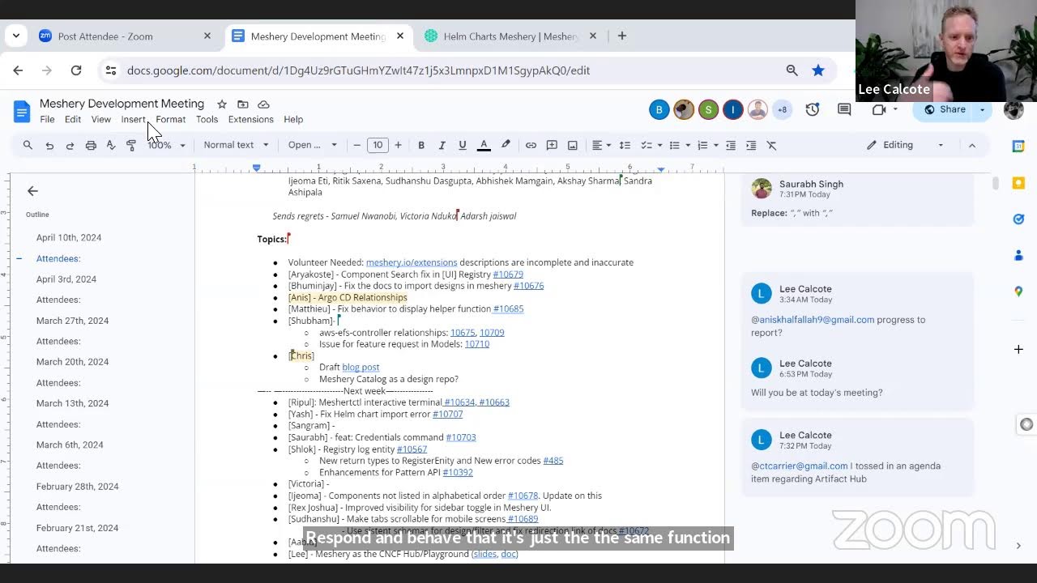Open the Normal text style dropdown
The width and height of the screenshot is (1037, 583).
click(x=236, y=145)
